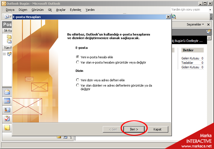Maximize the Microsoft Outlook window
Screen dimensions: 214x149
click(x=205, y=4)
